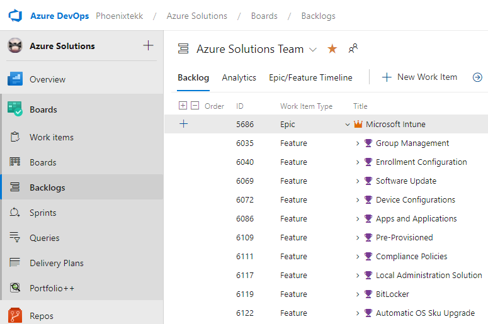Expand the Pre-Provisioned feature
This screenshot has width=488, height=324.
click(358, 238)
